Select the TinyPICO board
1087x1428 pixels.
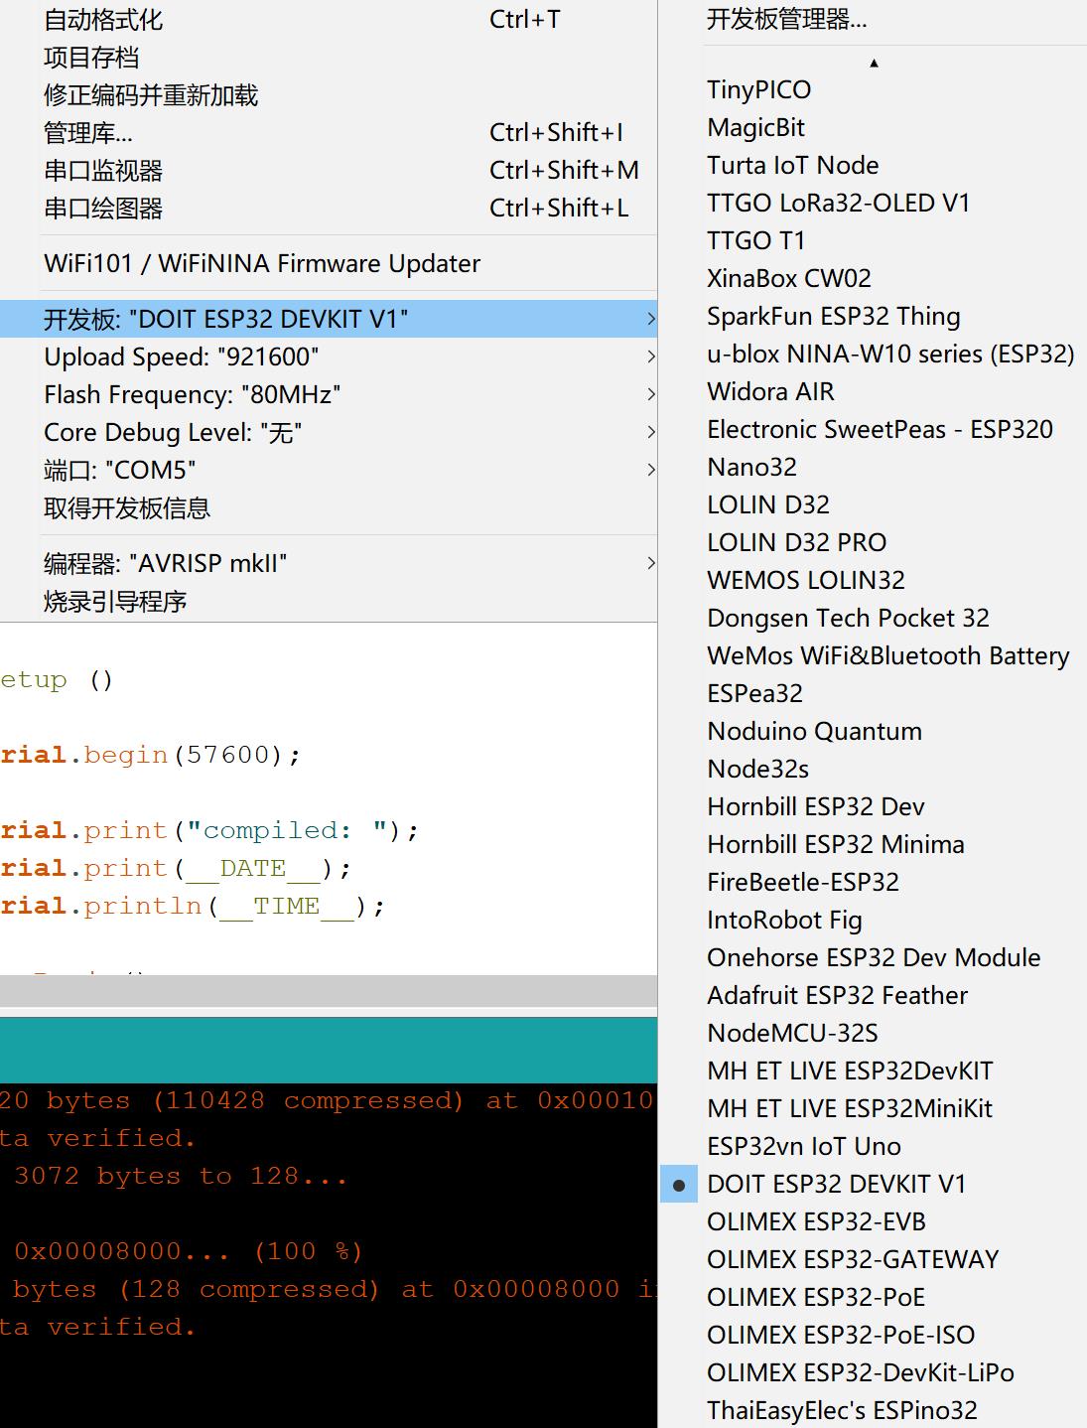tap(758, 89)
